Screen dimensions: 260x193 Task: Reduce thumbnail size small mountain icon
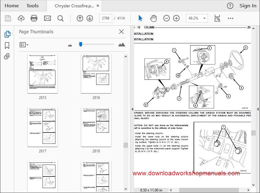(70, 45)
